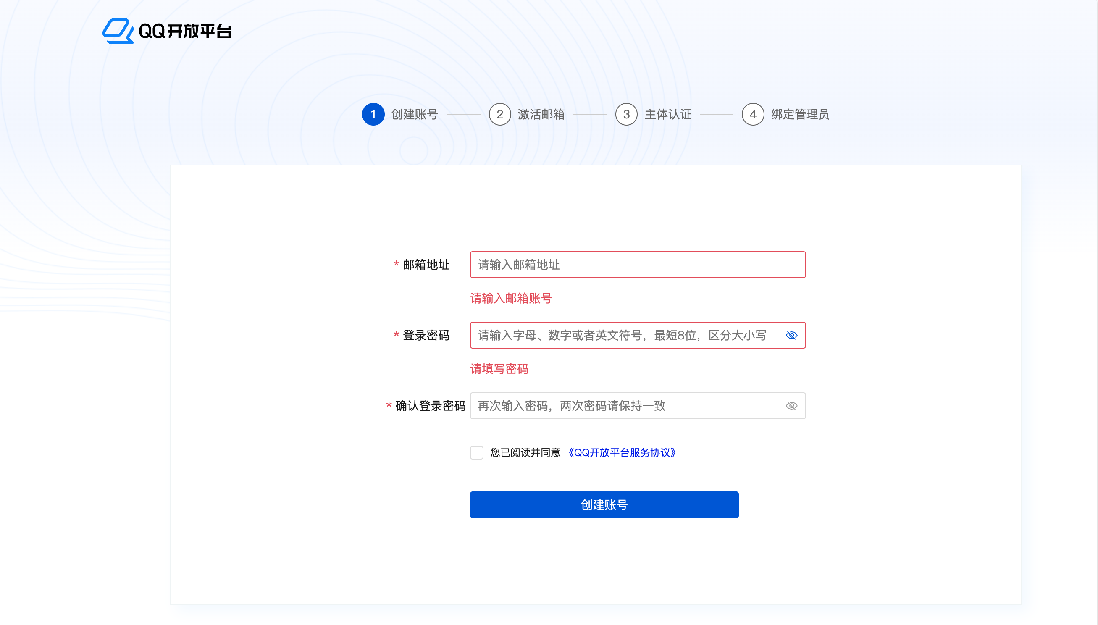Click the QQ开放平台 title text
The image size is (1098, 625).
[x=185, y=32]
